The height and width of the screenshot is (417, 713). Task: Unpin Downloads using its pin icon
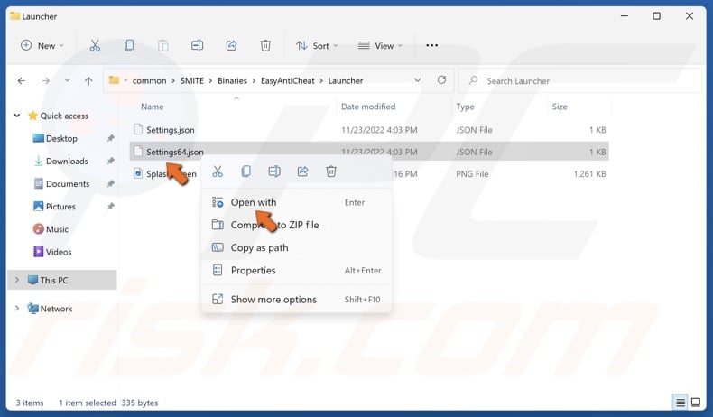110,161
